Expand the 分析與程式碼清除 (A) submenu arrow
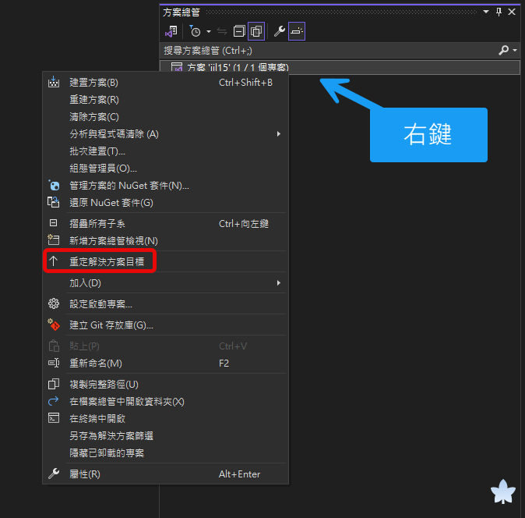The height and width of the screenshot is (518, 525). (x=279, y=133)
